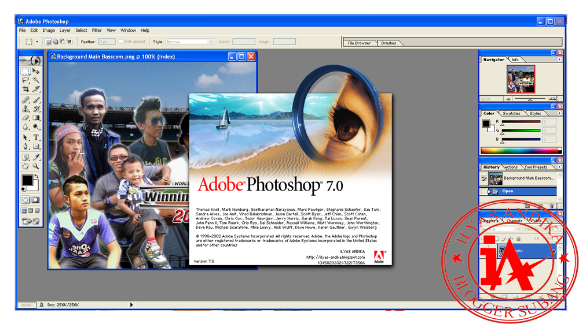This screenshot has width=579, height=324.
Task: Select the Lasso tool
Action: tap(26, 80)
